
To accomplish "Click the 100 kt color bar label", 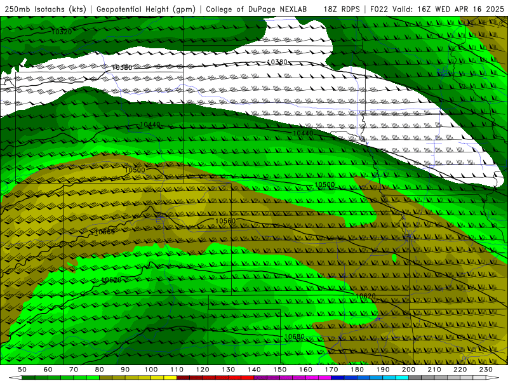I will (151, 370).
